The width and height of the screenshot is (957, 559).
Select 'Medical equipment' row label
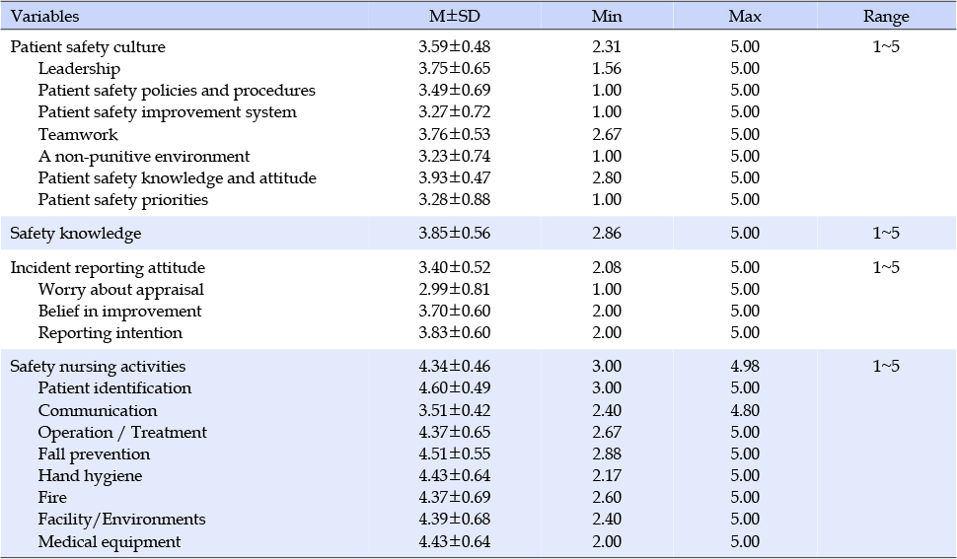point(110,542)
